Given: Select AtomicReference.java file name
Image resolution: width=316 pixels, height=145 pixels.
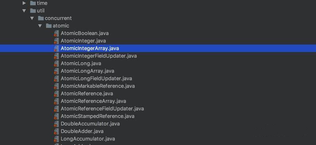Looking at the screenshot, I should (x=87, y=93).
